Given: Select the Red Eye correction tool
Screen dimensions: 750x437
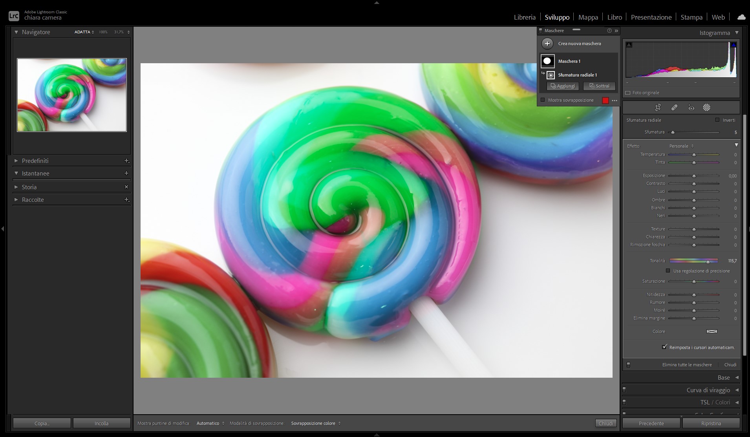Looking at the screenshot, I should point(691,108).
